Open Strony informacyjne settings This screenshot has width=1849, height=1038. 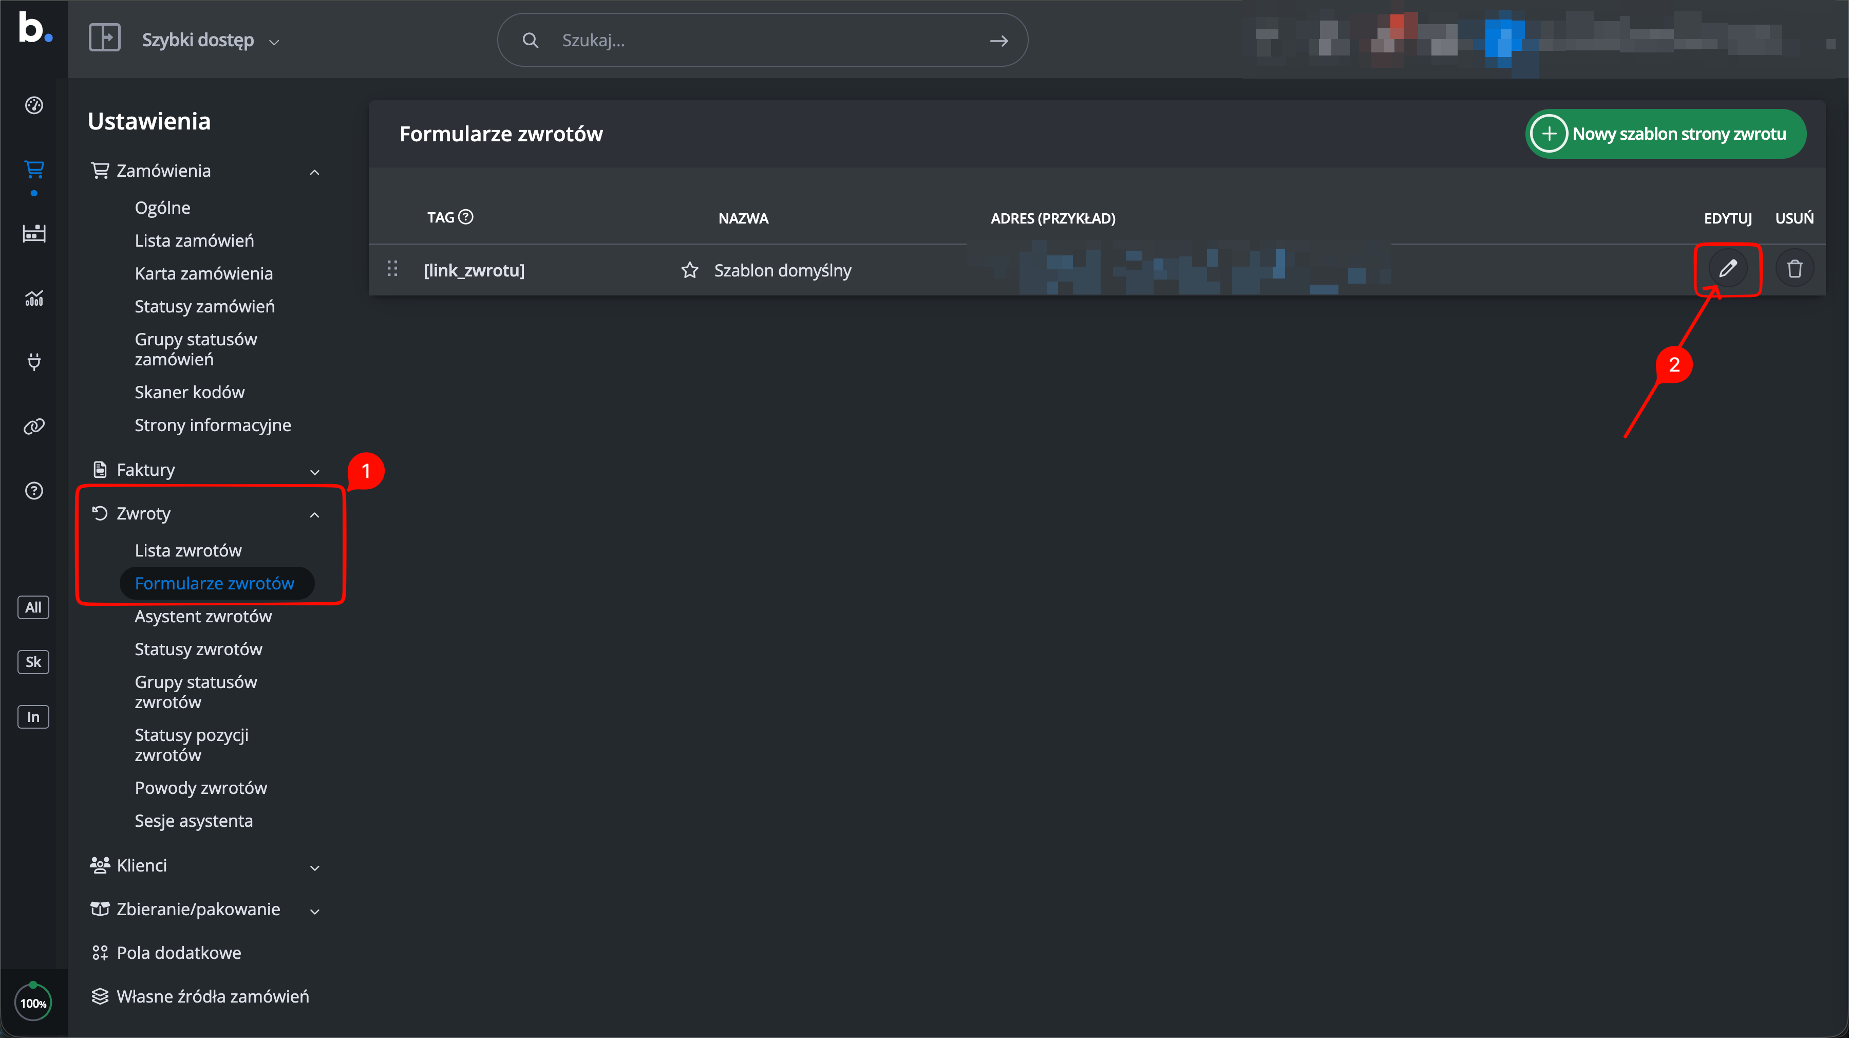[x=213, y=425]
